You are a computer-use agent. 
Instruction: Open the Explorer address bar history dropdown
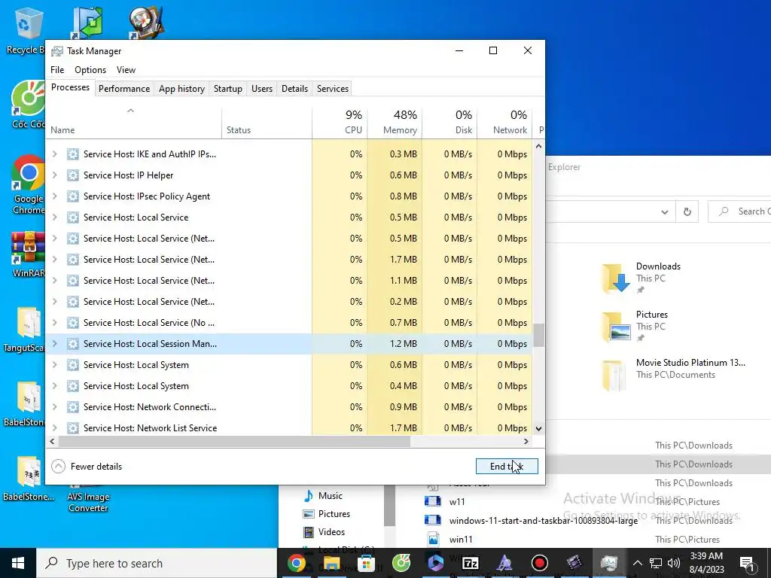pyautogui.click(x=664, y=211)
